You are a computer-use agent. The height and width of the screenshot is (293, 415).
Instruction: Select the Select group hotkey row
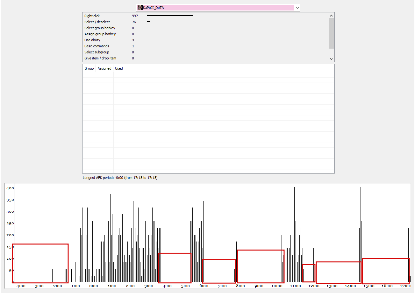(205, 28)
